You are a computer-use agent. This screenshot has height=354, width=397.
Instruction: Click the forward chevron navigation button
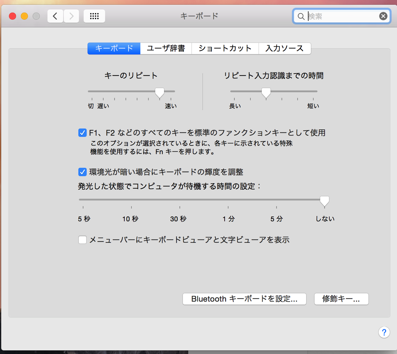point(71,16)
